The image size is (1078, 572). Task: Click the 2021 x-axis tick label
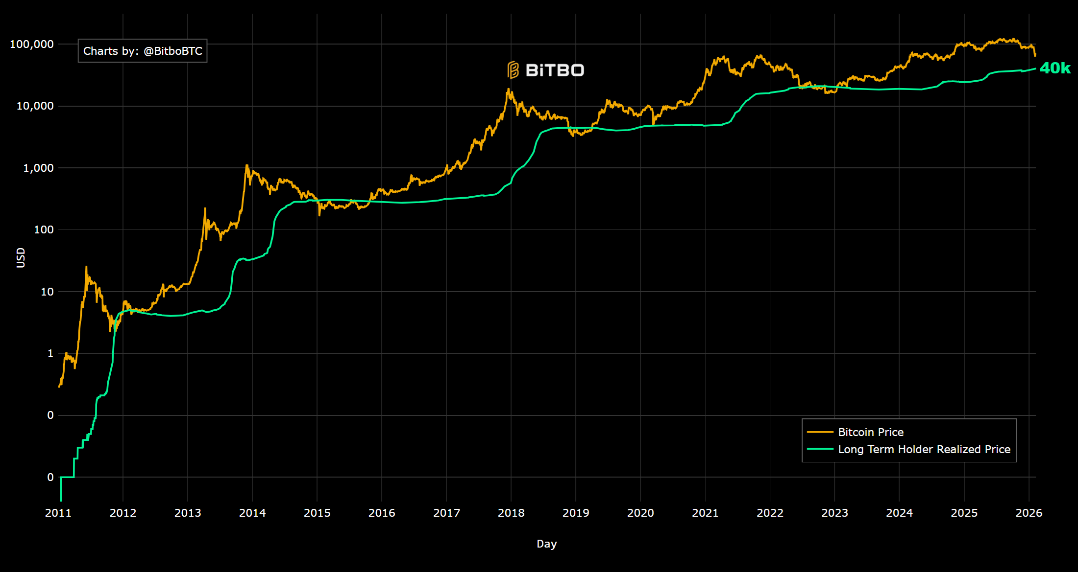click(x=705, y=513)
